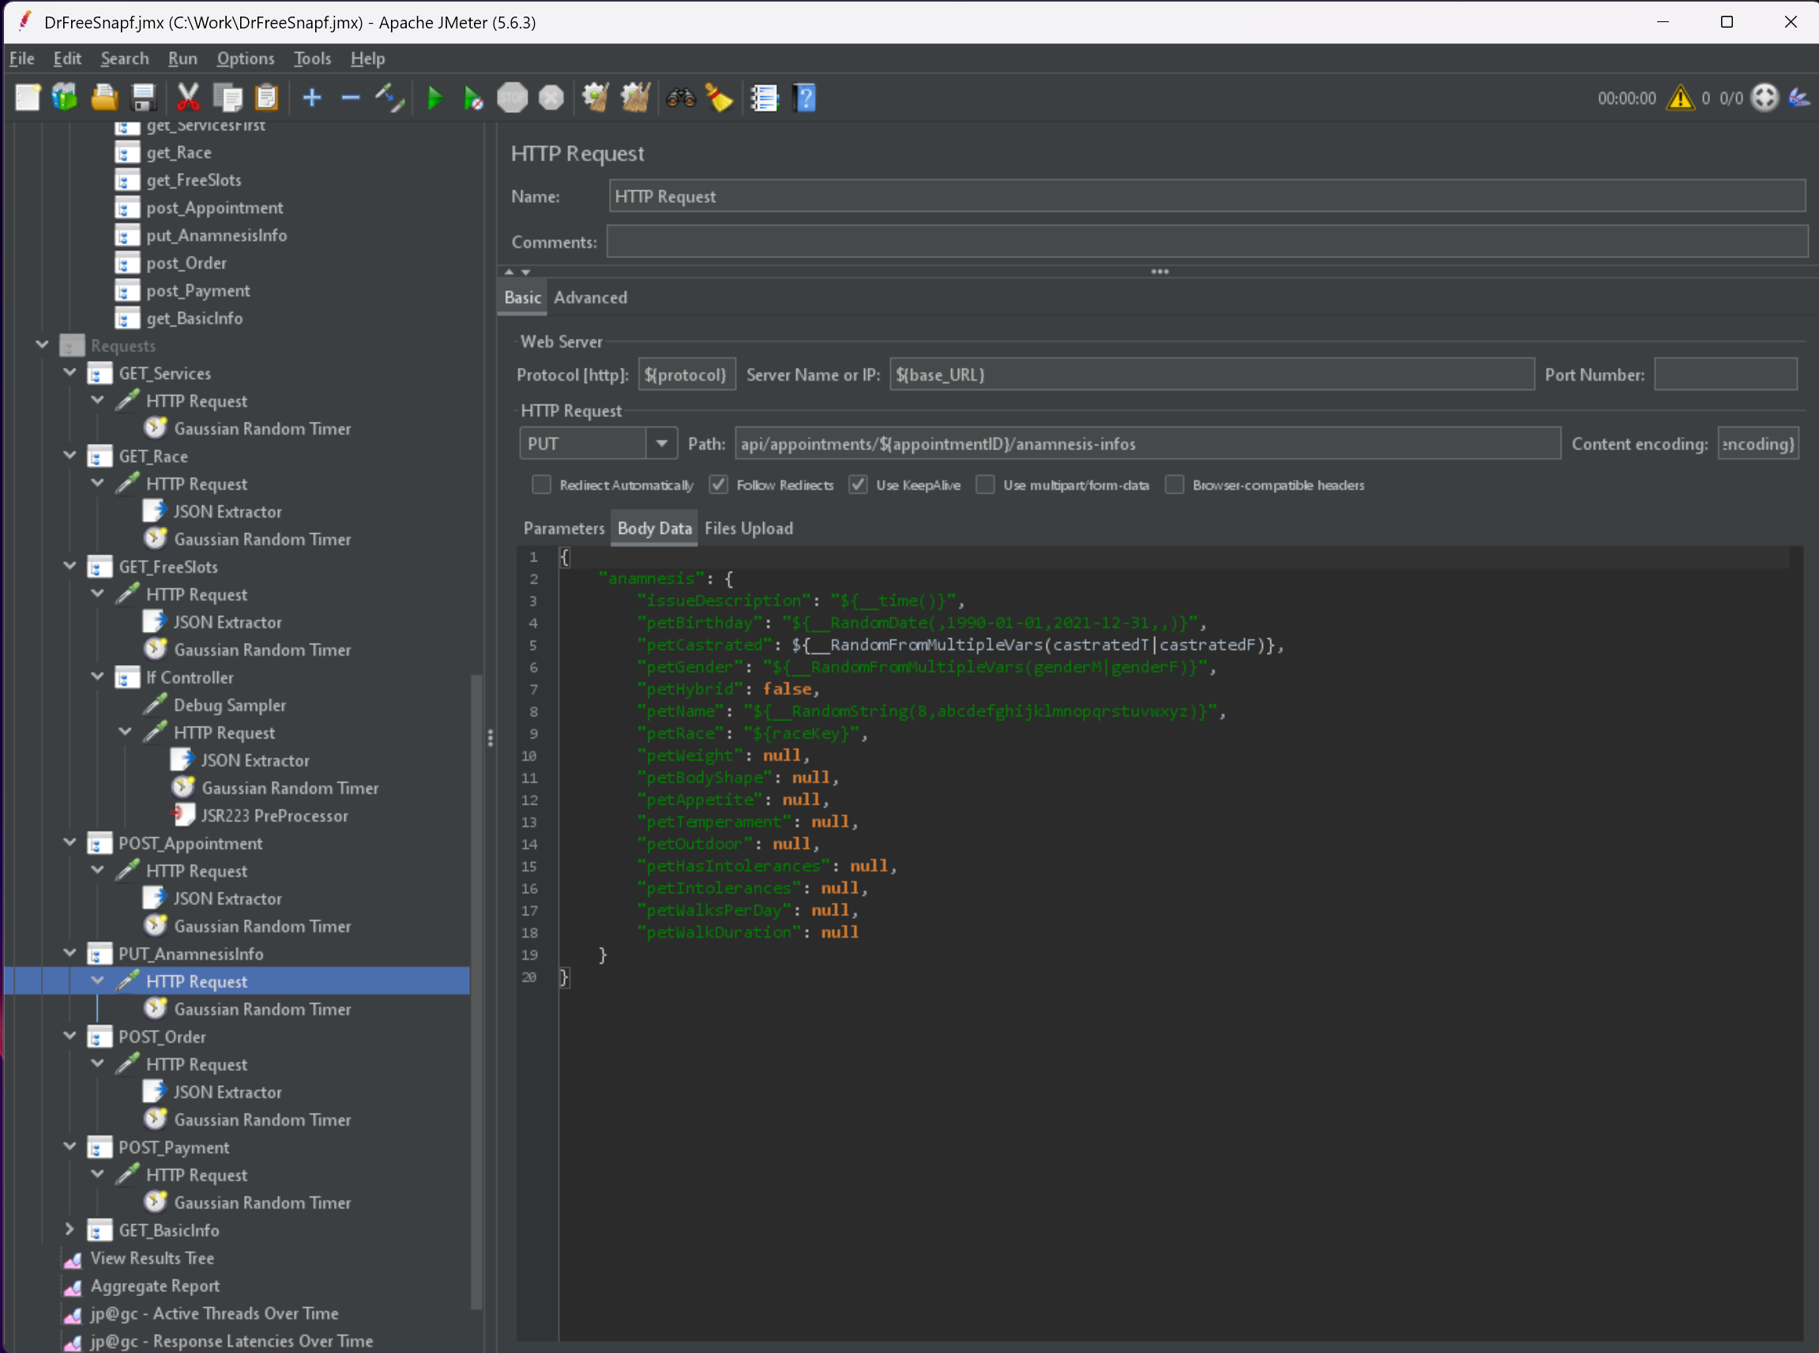
Task: Click the Server Name or IP field
Action: (x=1212, y=374)
